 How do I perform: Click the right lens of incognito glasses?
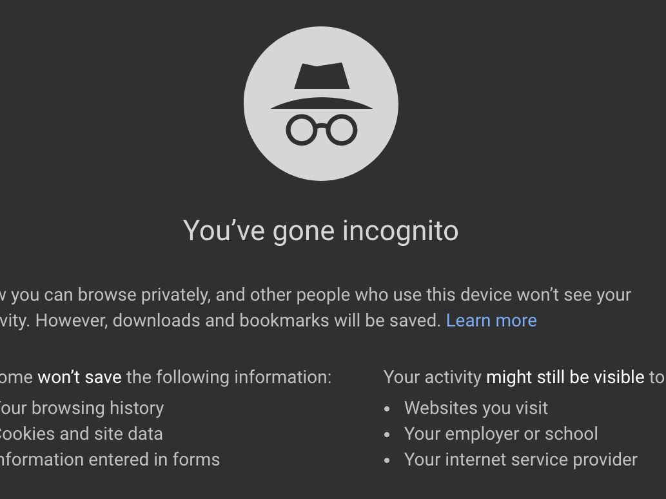342,129
